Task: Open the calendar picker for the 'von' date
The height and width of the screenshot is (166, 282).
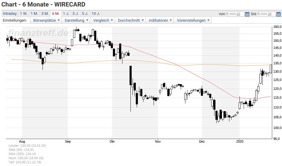Action: point(247,14)
